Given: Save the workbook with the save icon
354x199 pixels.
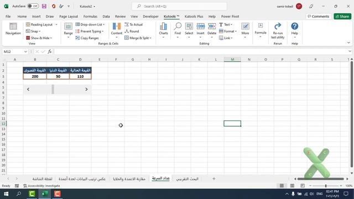Looking at the screenshot, I should pos(44,6).
